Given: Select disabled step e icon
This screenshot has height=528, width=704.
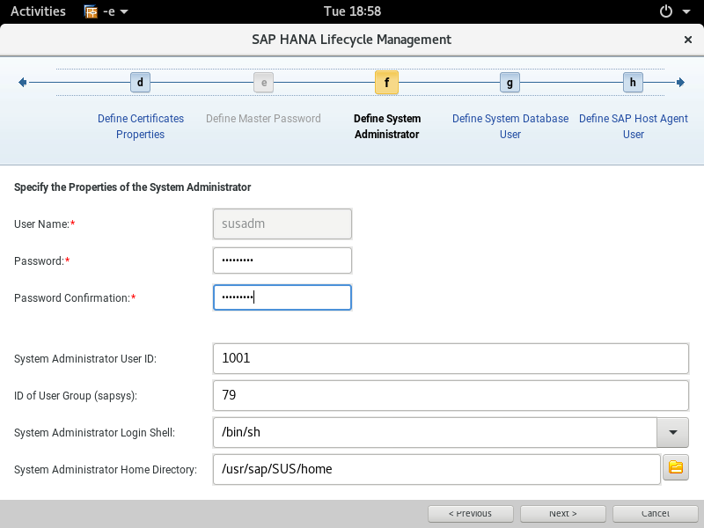Looking at the screenshot, I should click(x=263, y=83).
